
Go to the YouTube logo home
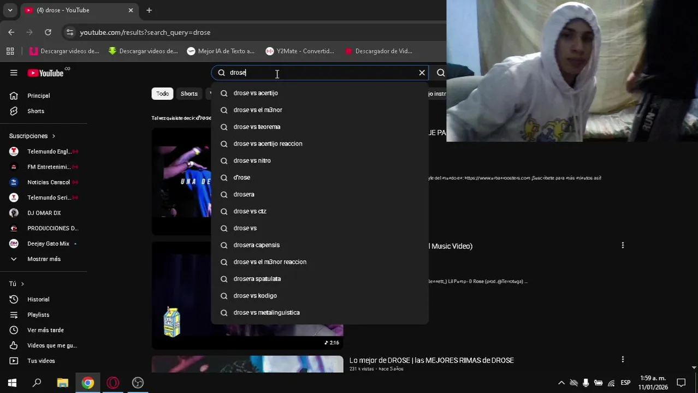point(45,73)
